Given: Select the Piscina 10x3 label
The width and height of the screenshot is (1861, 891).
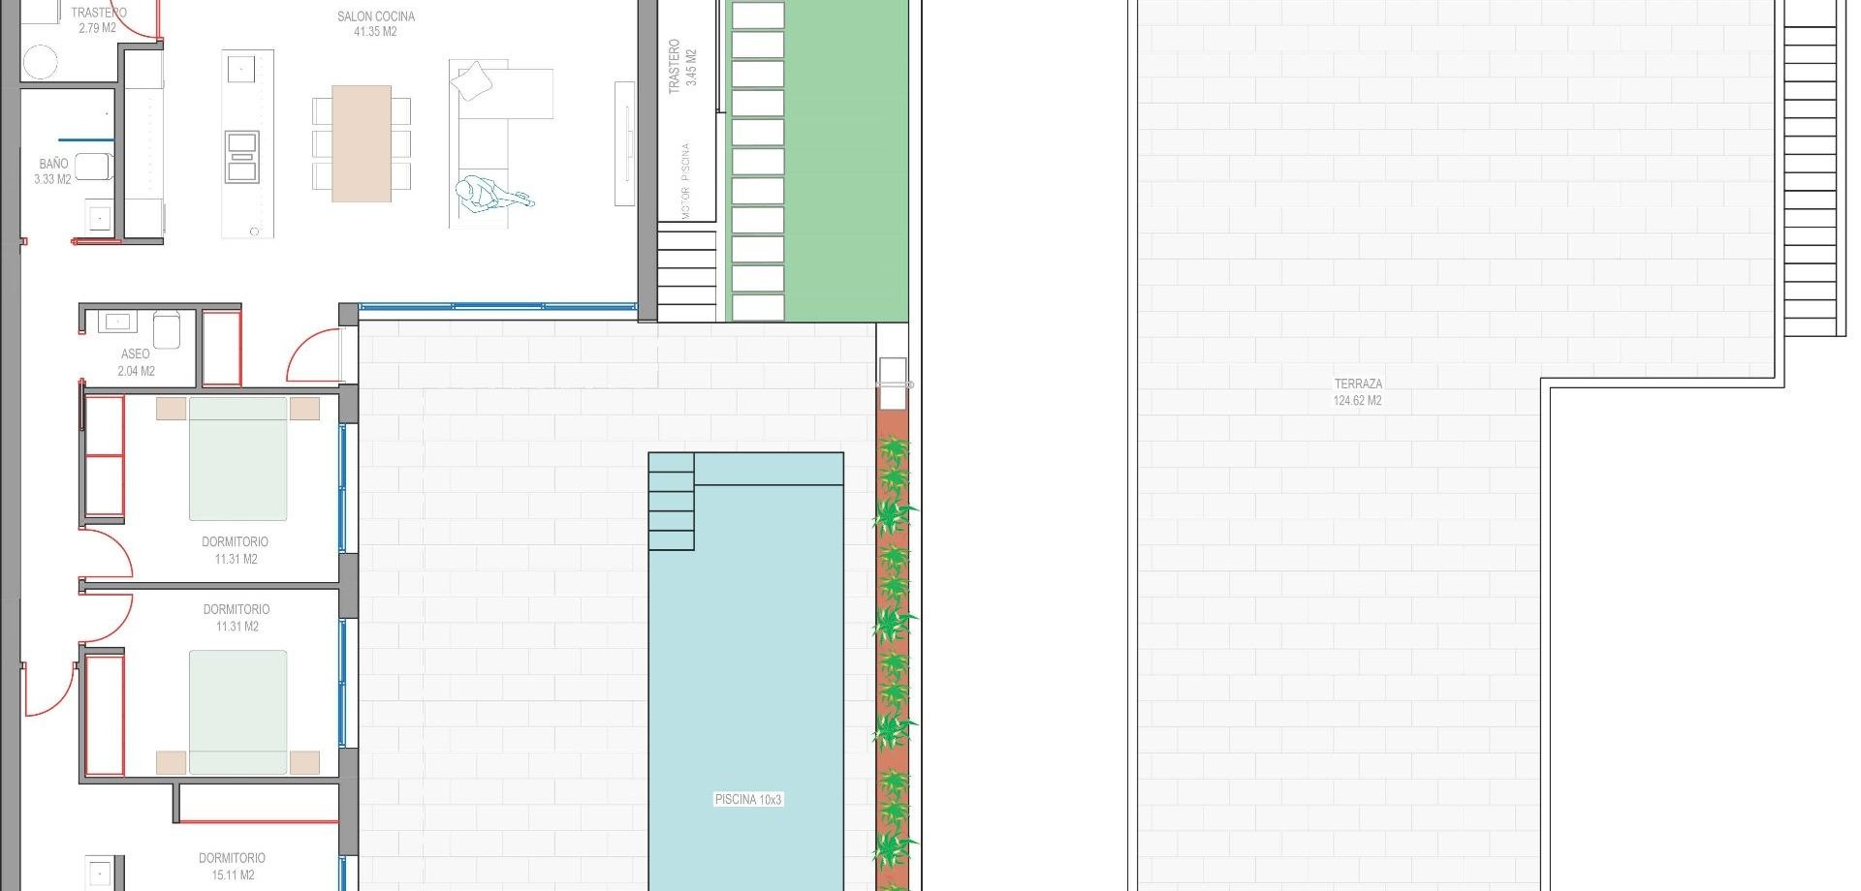Looking at the screenshot, I should 747,799.
